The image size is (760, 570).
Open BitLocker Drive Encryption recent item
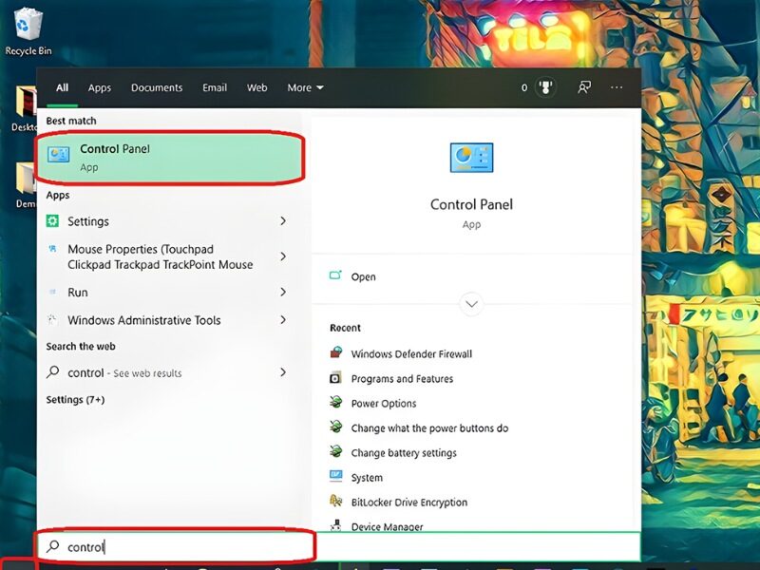(408, 503)
